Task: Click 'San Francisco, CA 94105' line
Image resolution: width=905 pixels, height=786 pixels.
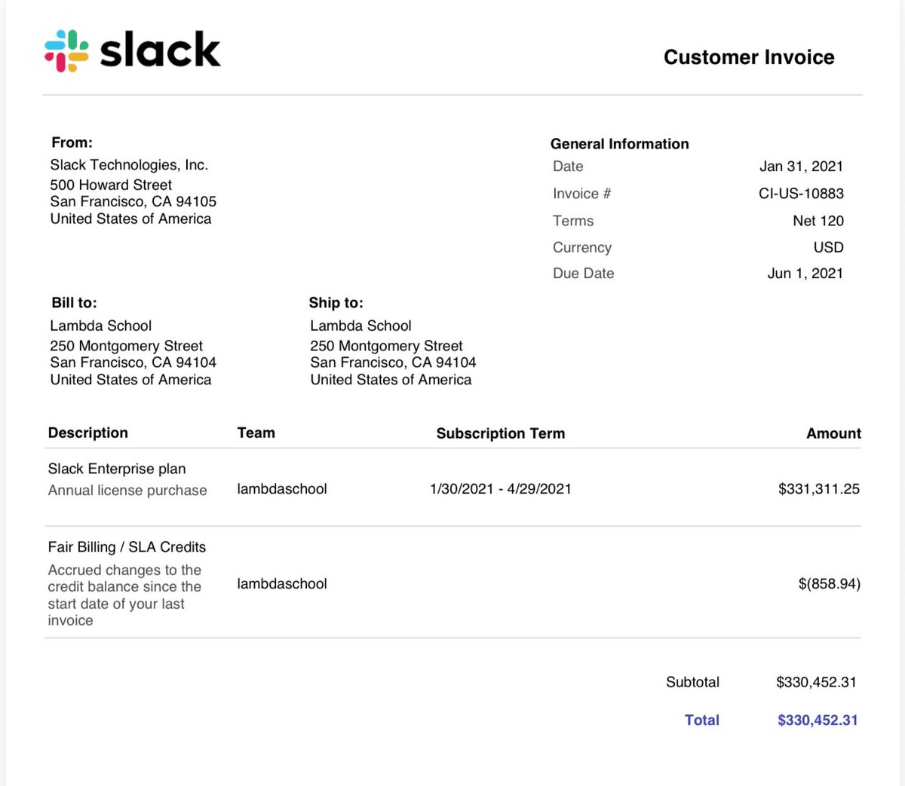Action: pos(133,201)
